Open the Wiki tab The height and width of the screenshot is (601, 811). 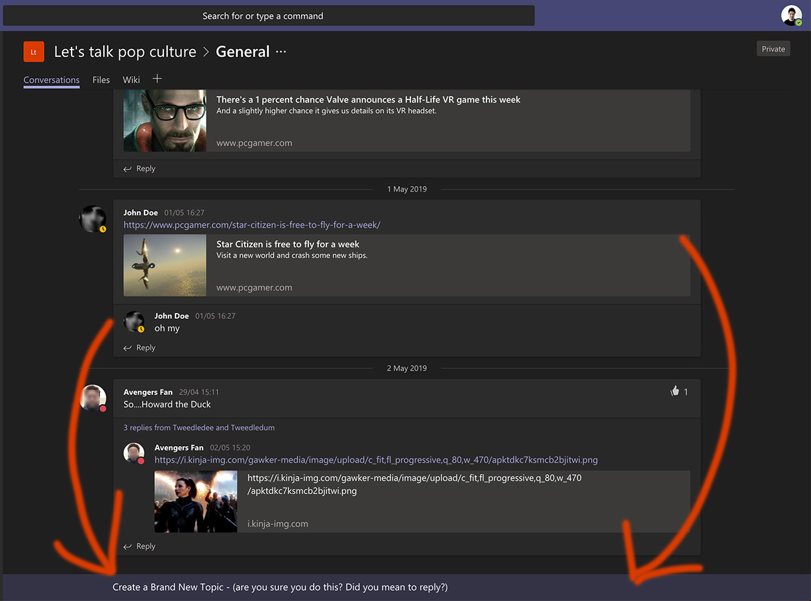click(131, 79)
